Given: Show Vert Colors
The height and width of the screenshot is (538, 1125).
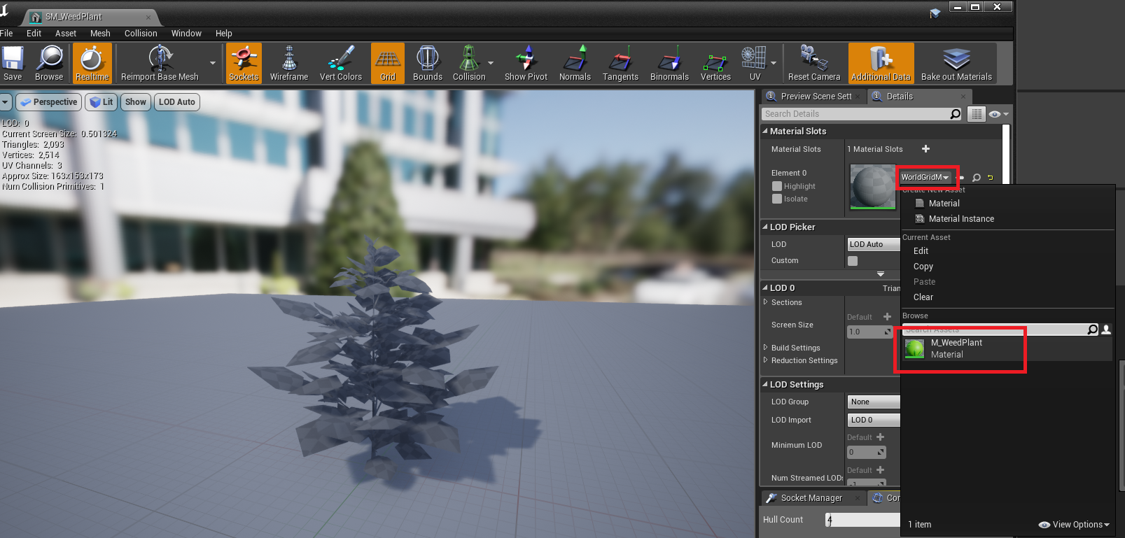Looking at the screenshot, I should point(341,63).
